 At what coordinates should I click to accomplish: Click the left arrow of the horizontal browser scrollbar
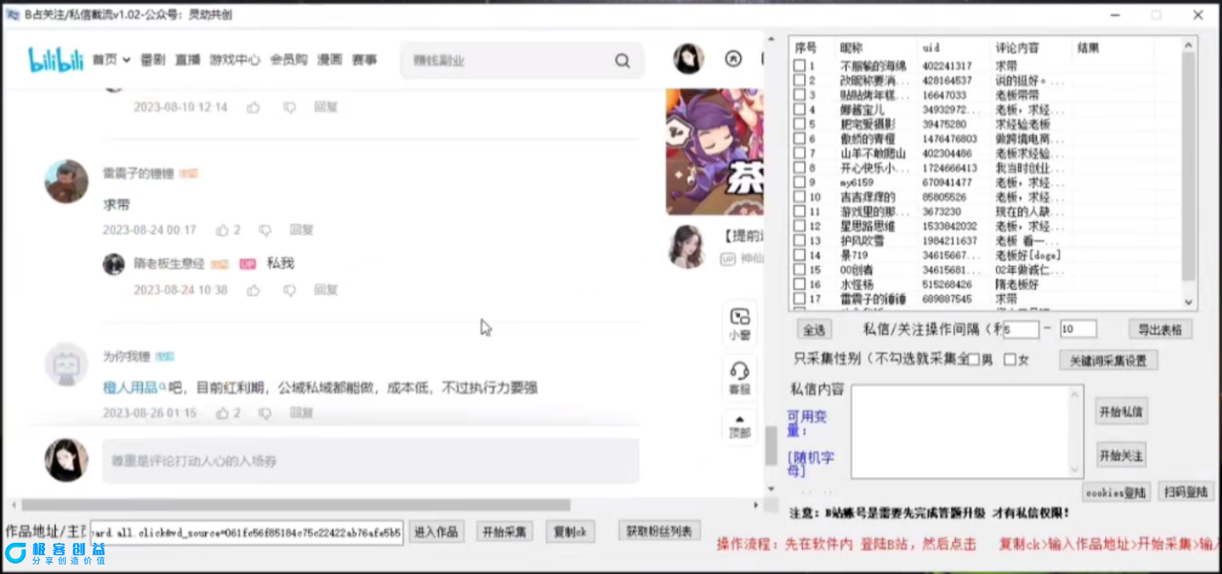point(13,505)
